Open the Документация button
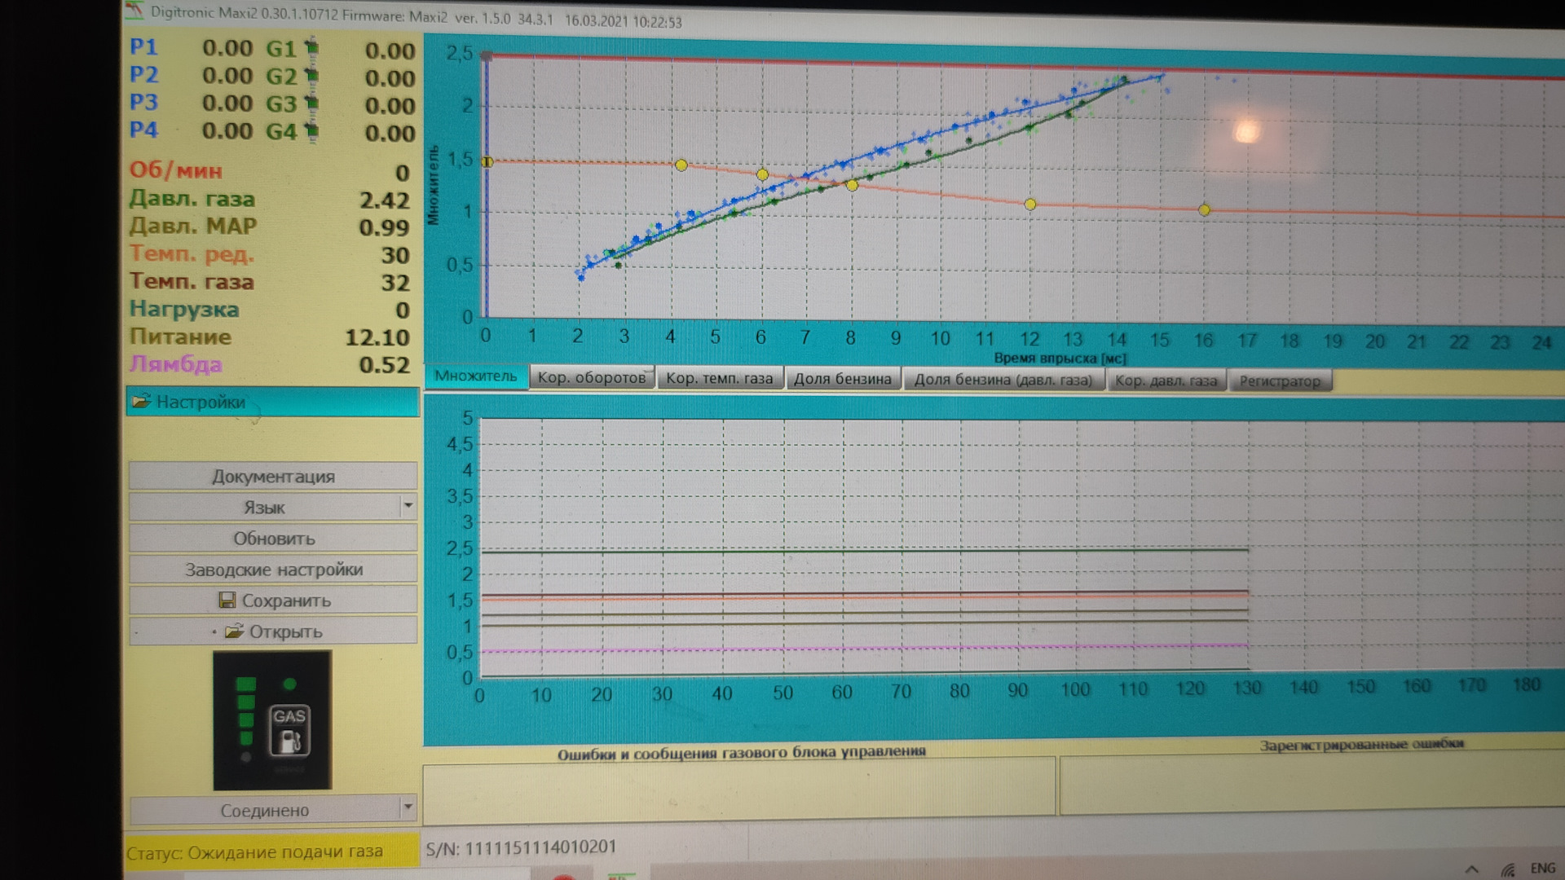The image size is (1565, 880). pyautogui.click(x=273, y=477)
